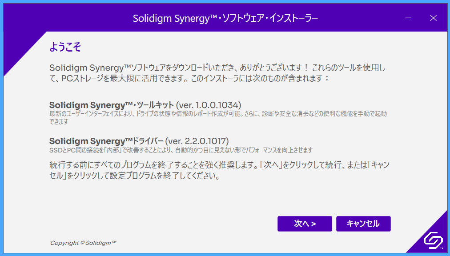
Task: Click the installer window title text
Action: pyautogui.click(x=225, y=18)
